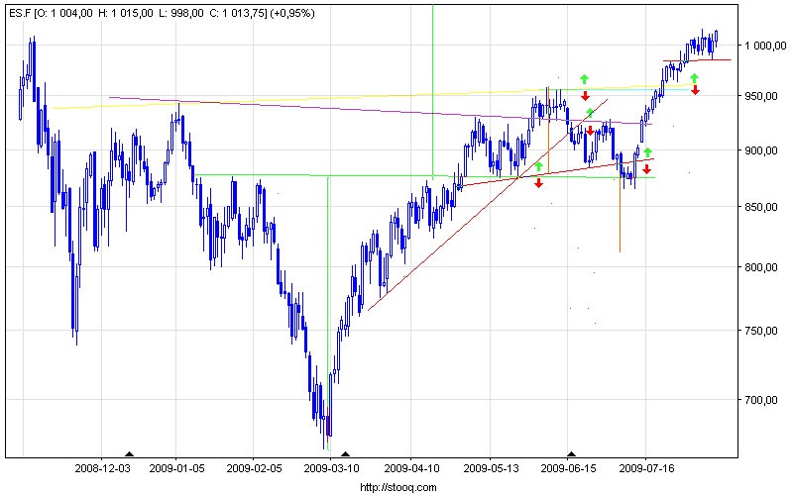Click the 2009-02-05 date label
The width and height of the screenshot is (793, 495).
tap(254, 468)
